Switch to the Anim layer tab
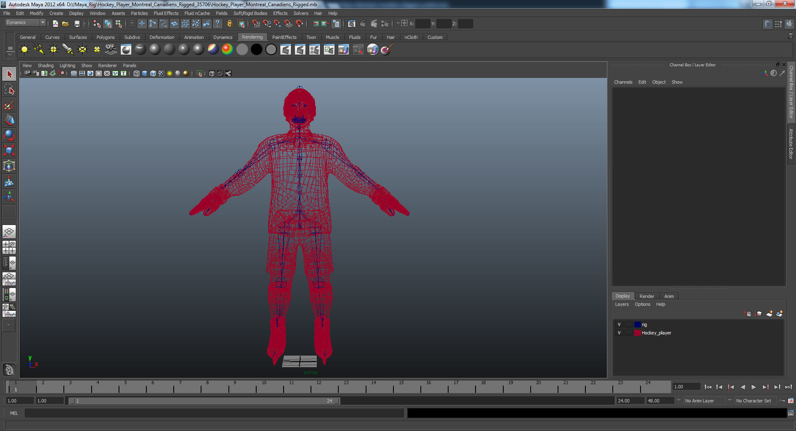Screen dimensions: 796x431 669,296
